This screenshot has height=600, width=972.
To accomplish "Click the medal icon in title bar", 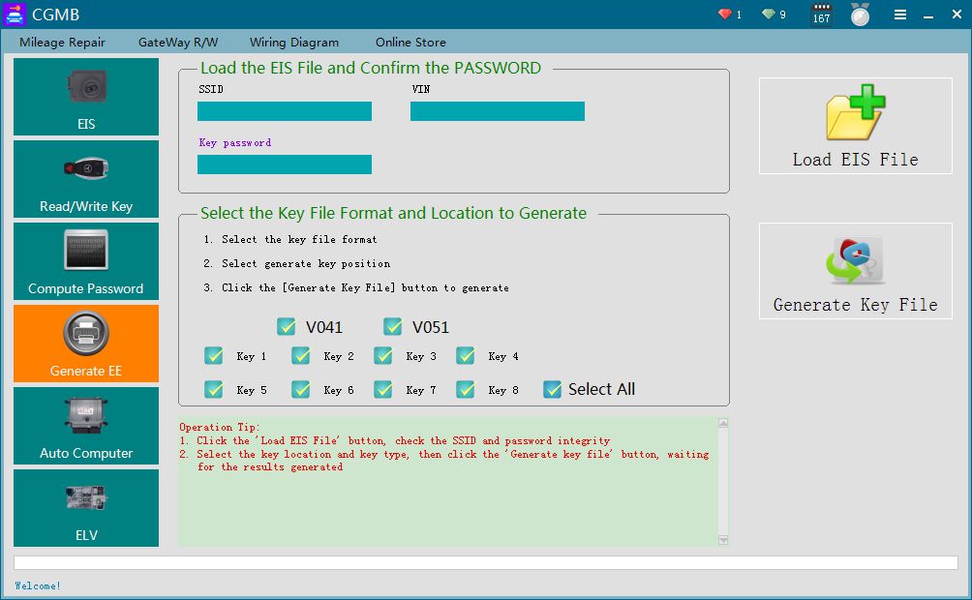I will (860, 15).
